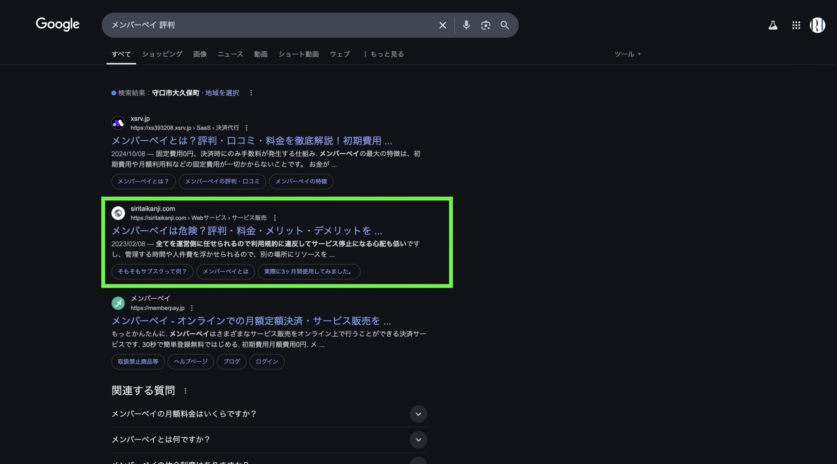Click the siritaikanji.com globe favicon

[118, 213]
